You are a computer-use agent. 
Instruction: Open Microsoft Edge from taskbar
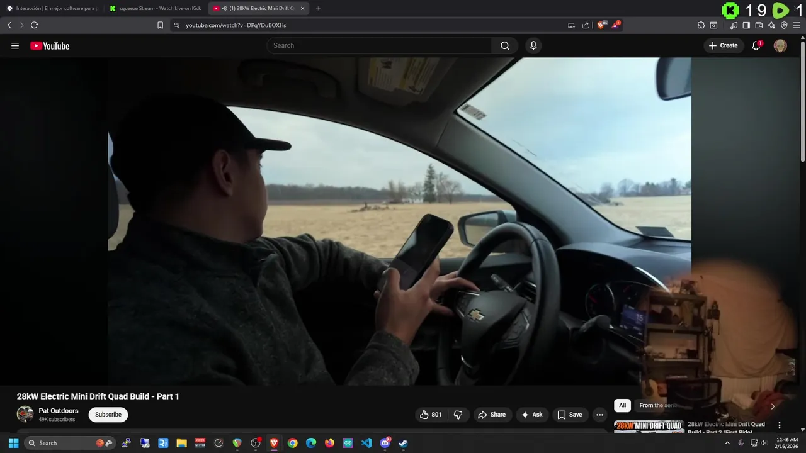[311, 443]
